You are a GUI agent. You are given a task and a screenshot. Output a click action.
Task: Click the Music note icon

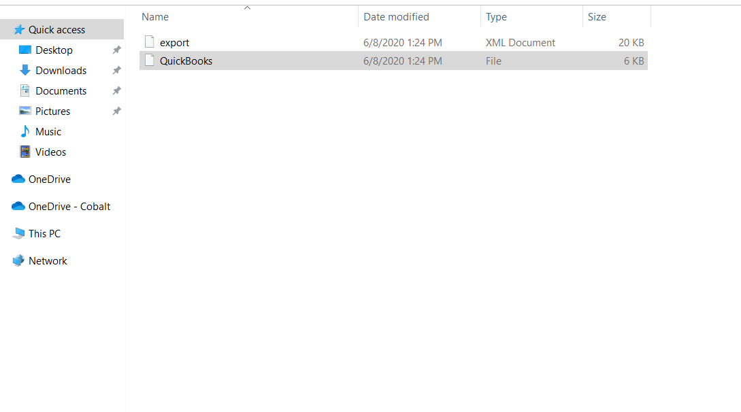[x=25, y=131]
